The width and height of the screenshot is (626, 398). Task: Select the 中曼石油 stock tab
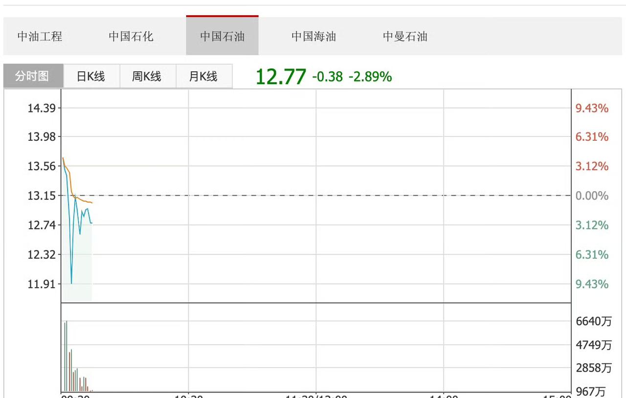(405, 37)
